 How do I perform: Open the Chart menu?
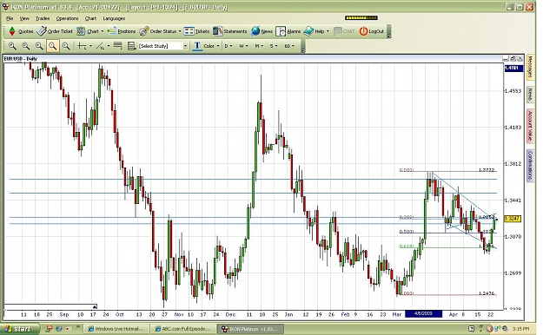pyautogui.click(x=90, y=18)
